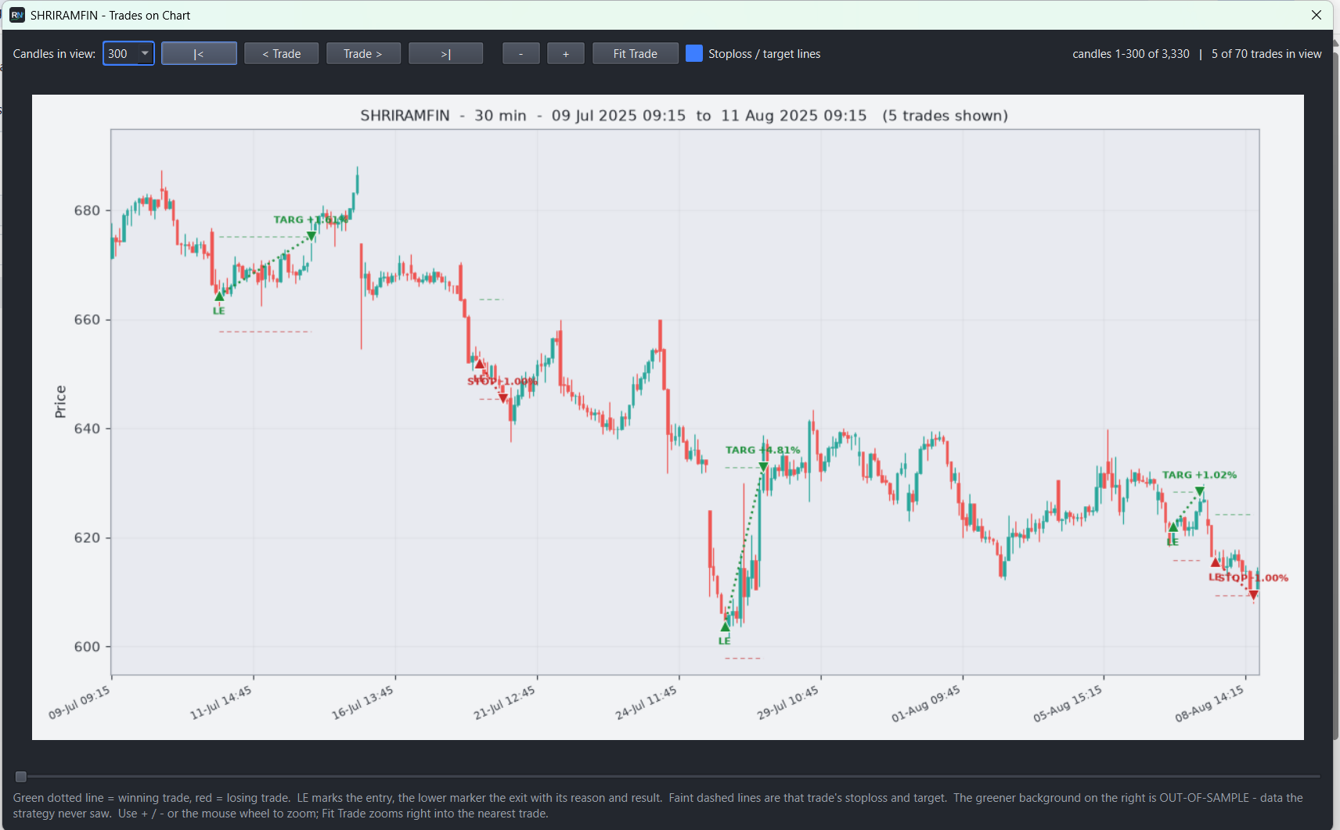Click the Candles in view: label
1340x830 pixels.
tap(54, 54)
